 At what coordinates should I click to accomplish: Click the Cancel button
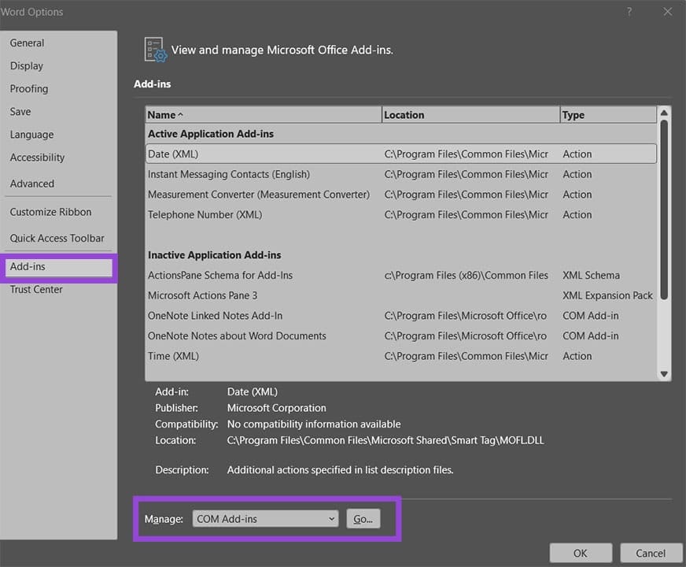coord(651,552)
